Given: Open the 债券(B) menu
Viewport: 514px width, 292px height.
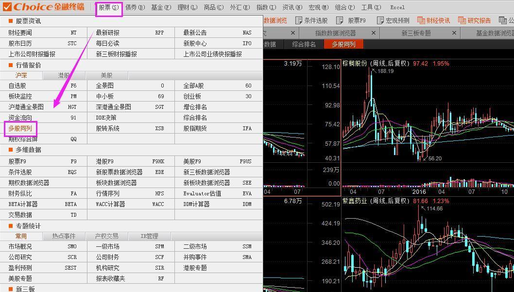Looking at the screenshot, I should [x=135, y=8].
